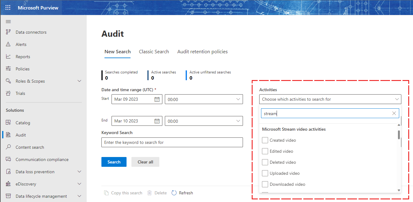This screenshot has width=413, height=202.
Task: Open the Start date calendar picker icon
Action: [157, 99]
